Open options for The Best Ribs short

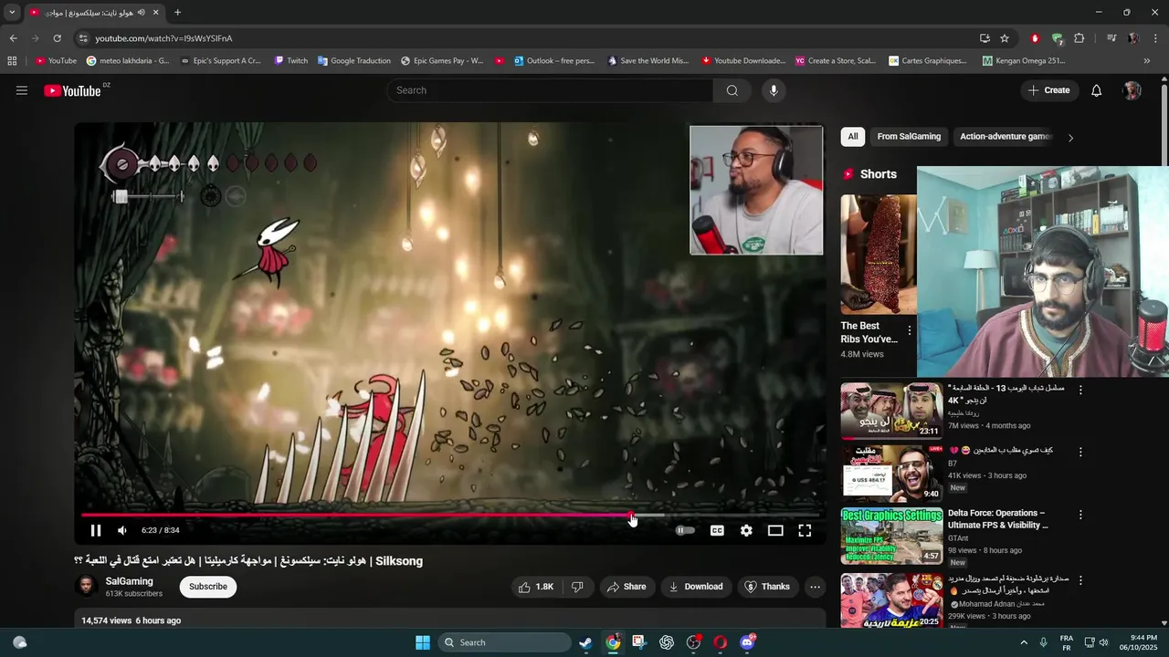pos(909,330)
